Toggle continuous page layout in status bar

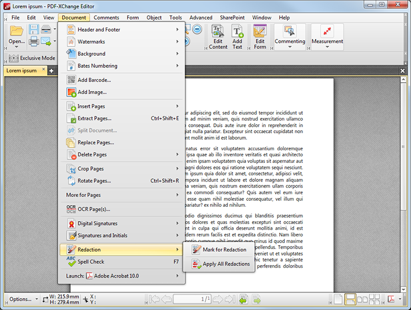tap(351, 299)
